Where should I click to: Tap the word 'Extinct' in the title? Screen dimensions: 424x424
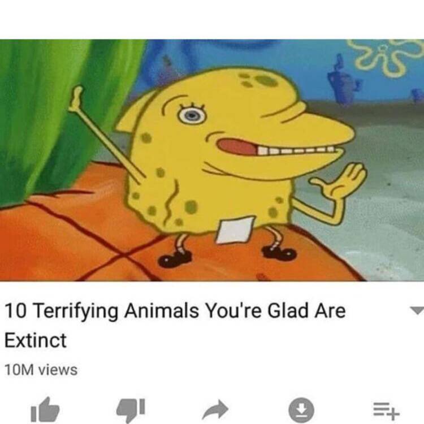click(36, 340)
